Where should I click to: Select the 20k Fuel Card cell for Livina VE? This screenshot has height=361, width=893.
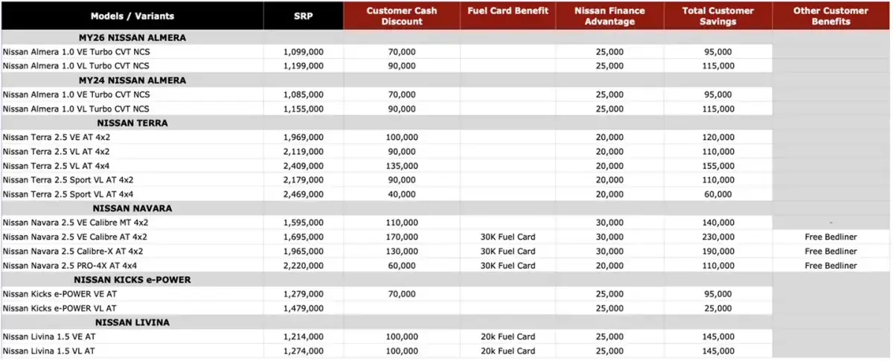pyautogui.click(x=508, y=336)
